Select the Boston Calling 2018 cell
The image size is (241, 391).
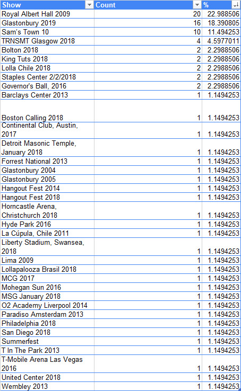(x=47, y=111)
